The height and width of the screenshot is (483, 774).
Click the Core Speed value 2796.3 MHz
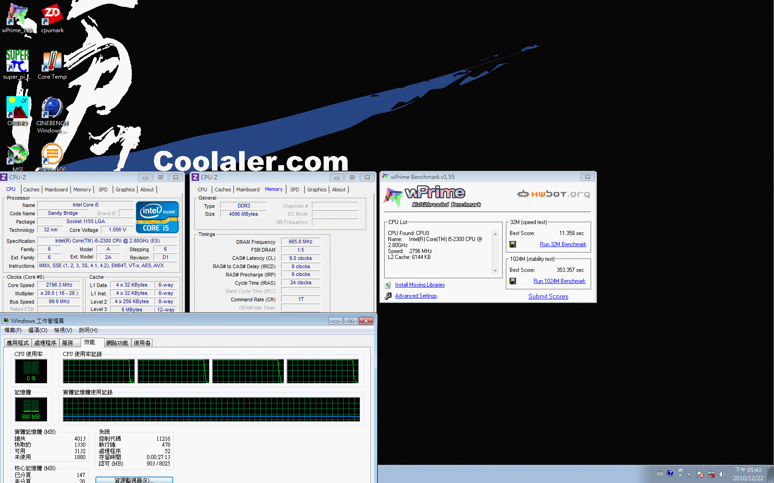(59, 285)
